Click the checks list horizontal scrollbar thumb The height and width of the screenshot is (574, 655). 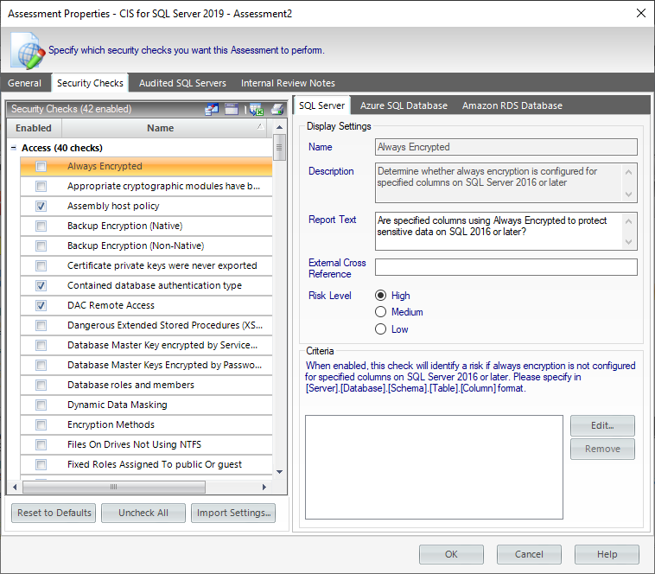111,488
